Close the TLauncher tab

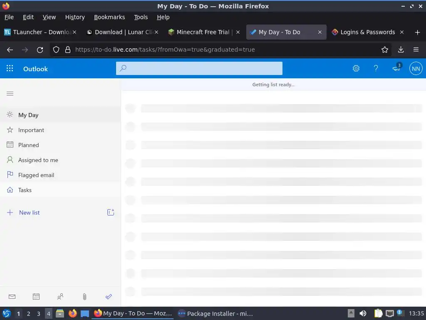(74, 32)
